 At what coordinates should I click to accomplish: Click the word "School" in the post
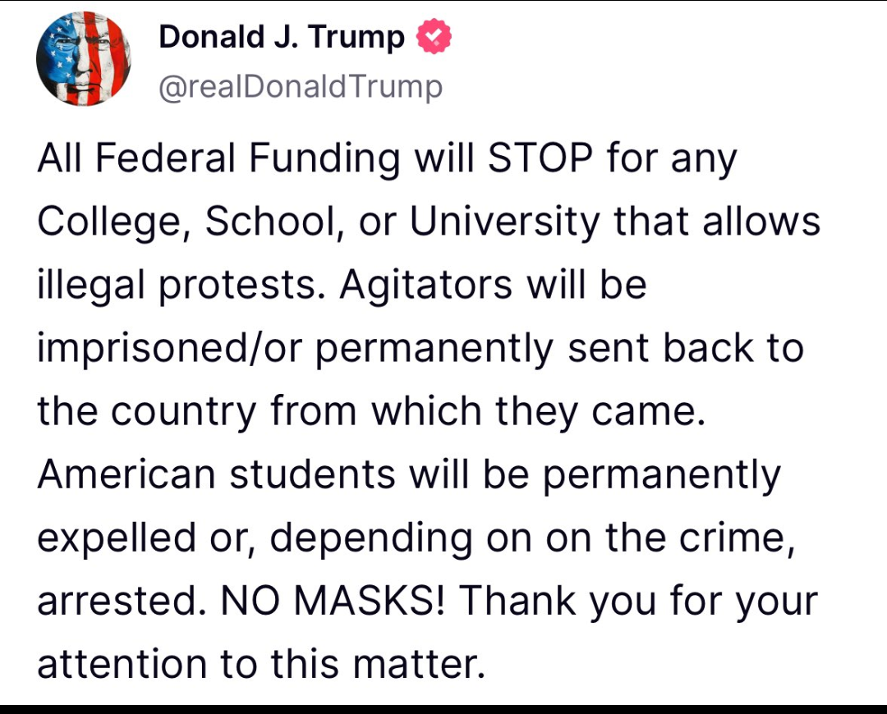point(270,220)
